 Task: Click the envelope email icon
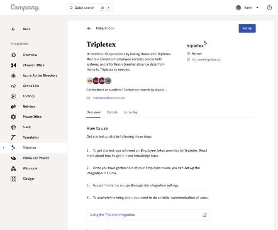click(x=88, y=98)
